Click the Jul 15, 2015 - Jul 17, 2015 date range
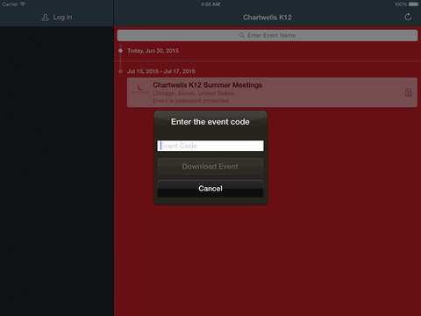The image size is (421, 316). 161,71
